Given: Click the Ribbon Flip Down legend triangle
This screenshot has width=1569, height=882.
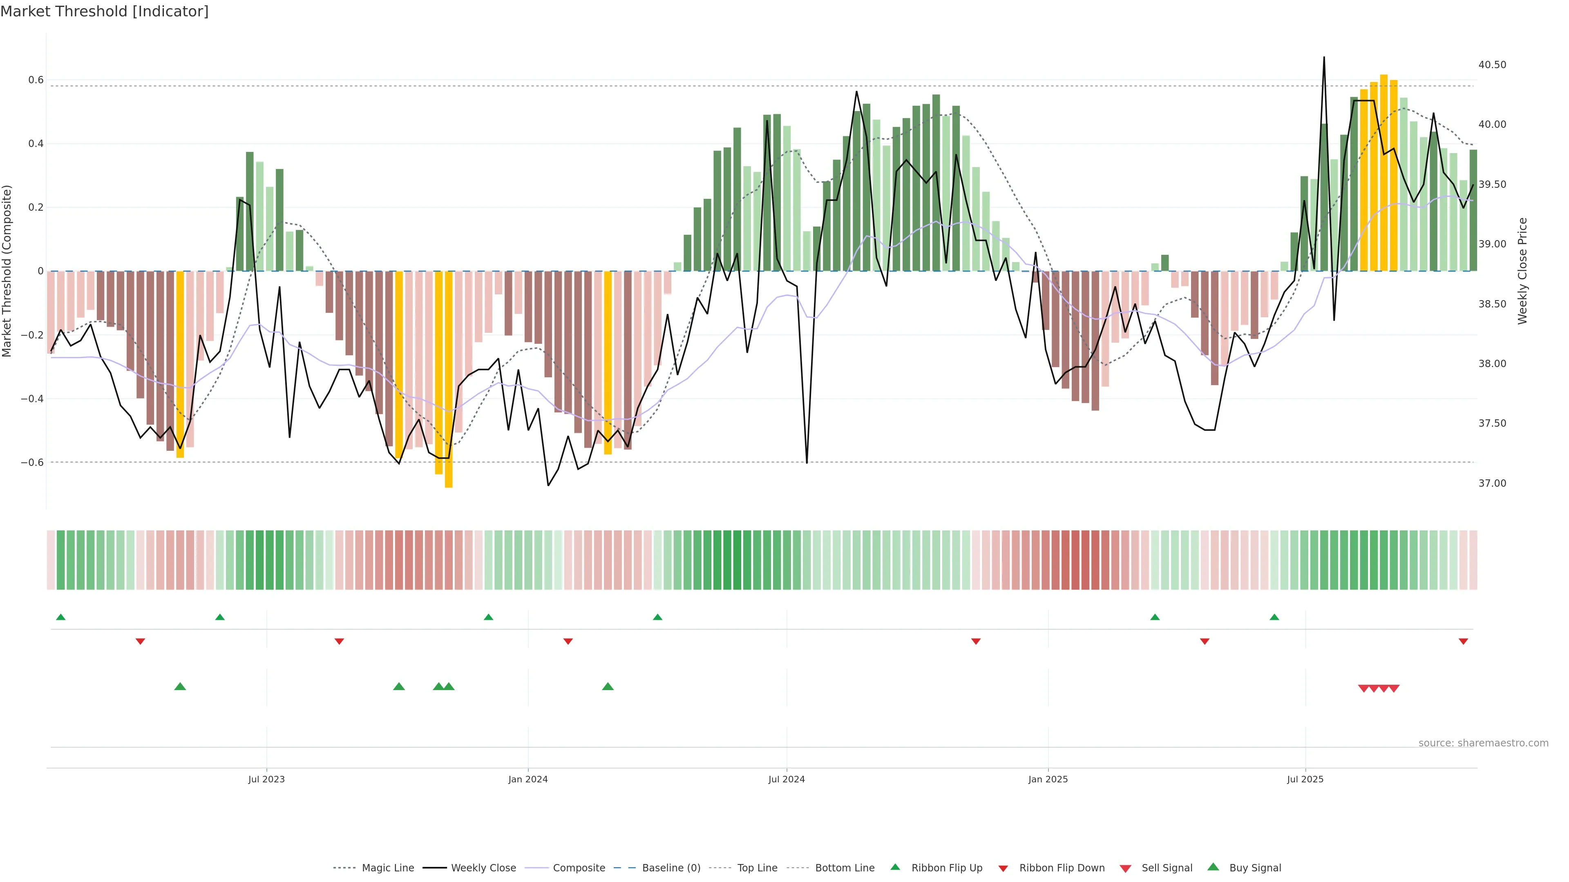Looking at the screenshot, I should tap(1003, 869).
